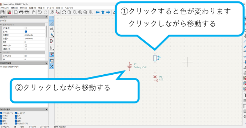Toggle その他のアイテム filter checkbox
Image resolution: width=246 pixels, height=128 pixels.
click(16, 123)
